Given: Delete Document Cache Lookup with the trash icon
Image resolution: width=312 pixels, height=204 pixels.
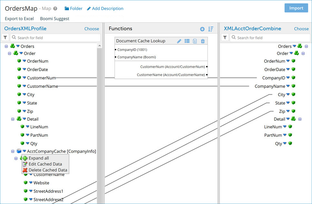Looking at the screenshot, I should pyautogui.click(x=203, y=41).
